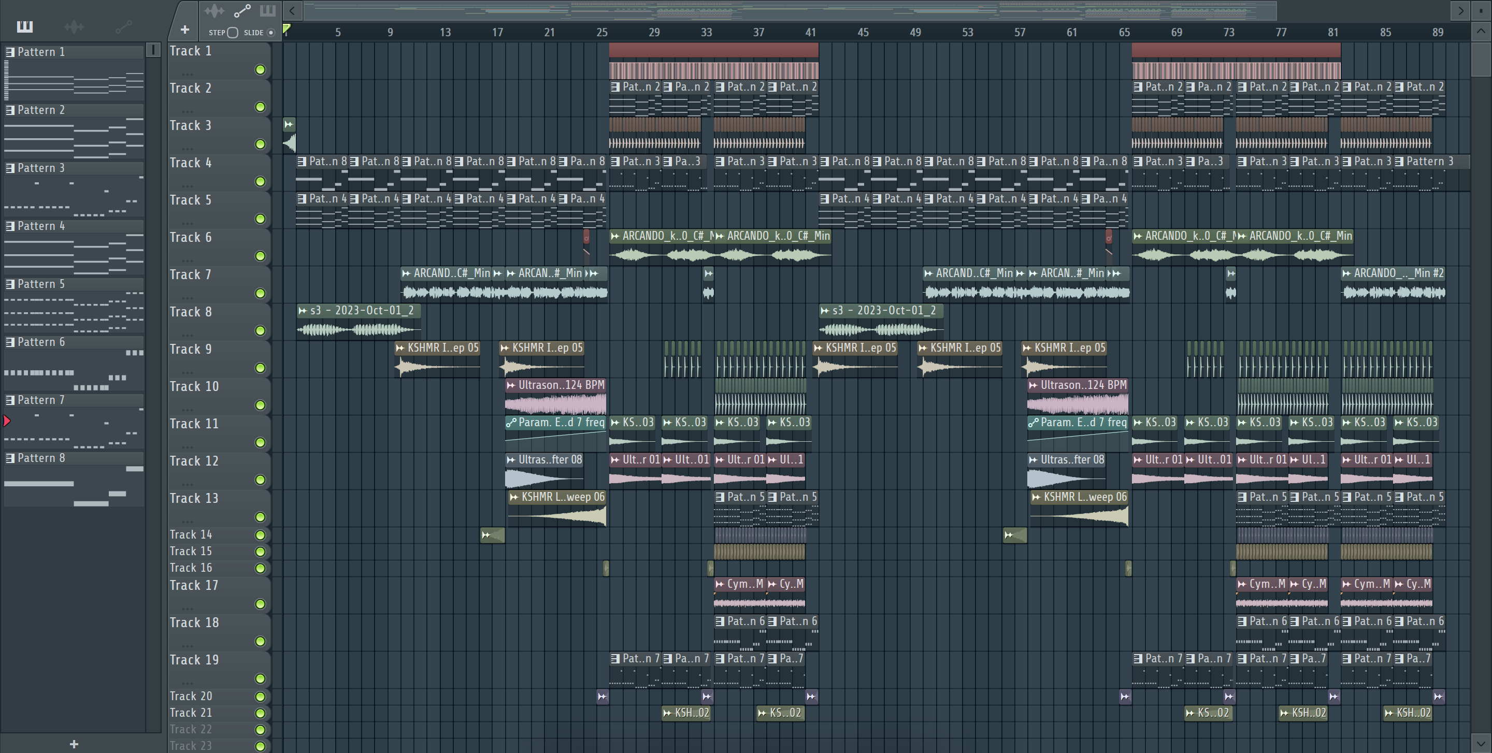Toggle the Track 19 mute LED
This screenshot has width=1492, height=753.
point(260,678)
